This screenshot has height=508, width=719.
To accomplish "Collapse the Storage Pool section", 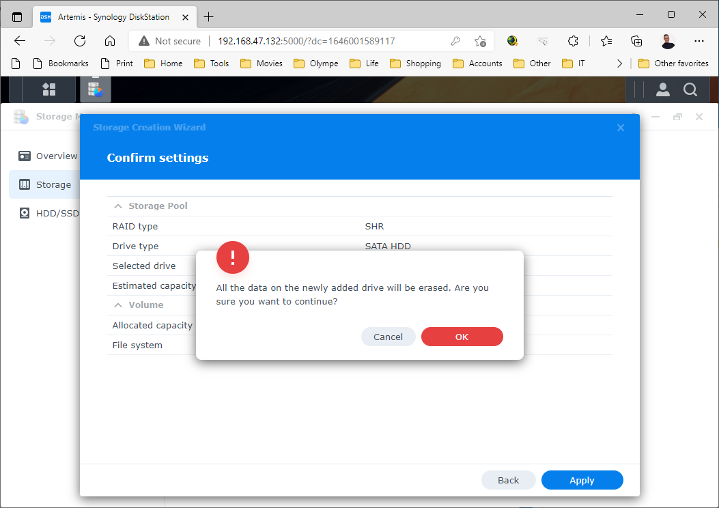I will (118, 206).
